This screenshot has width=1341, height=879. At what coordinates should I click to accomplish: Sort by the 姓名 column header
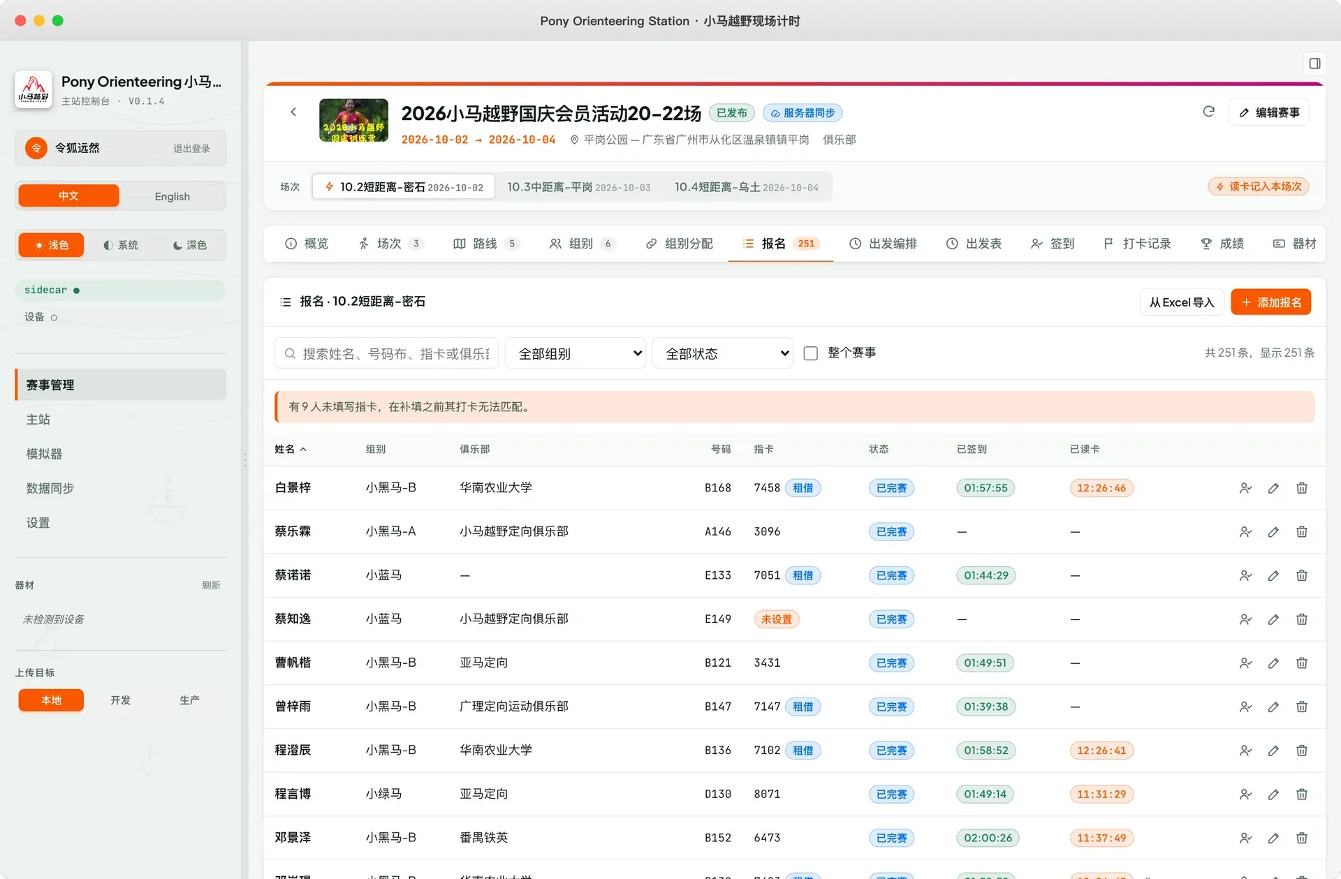point(291,449)
